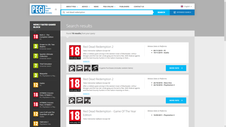The height and width of the screenshot is (127, 226).
Task: Click the PEGI logo
Action: [x=42, y=10]
